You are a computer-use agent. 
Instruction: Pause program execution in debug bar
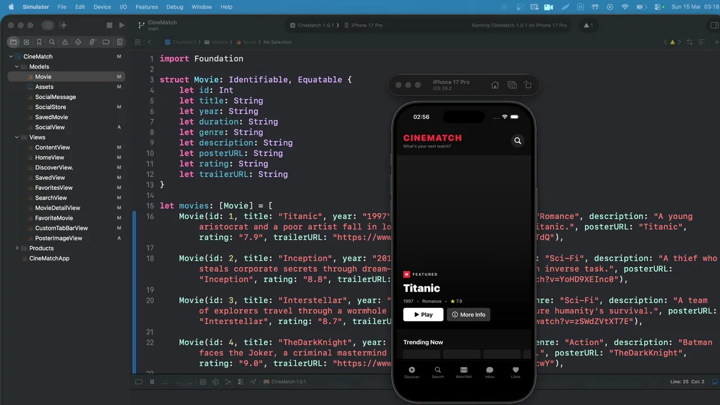pyautogui.click(x=152, y=382)
